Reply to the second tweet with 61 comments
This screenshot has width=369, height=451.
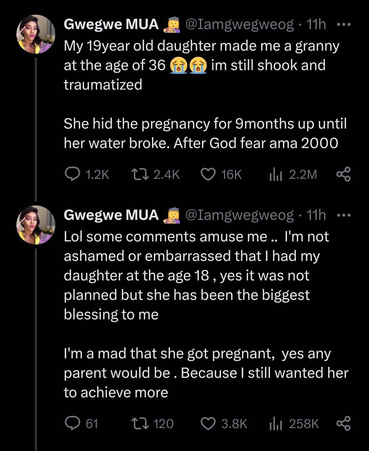pyautogui.click(x=72, y=424)
